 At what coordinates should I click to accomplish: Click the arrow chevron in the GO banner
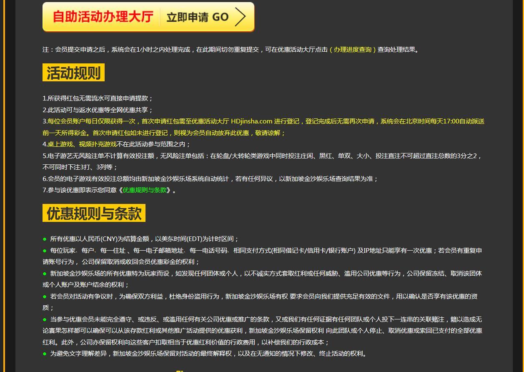(x=241, y=17)
